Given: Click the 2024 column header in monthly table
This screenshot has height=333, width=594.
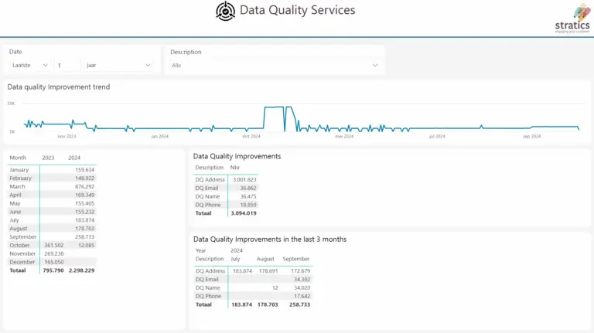Looking at the screenshot, I should tap(74, 158).
